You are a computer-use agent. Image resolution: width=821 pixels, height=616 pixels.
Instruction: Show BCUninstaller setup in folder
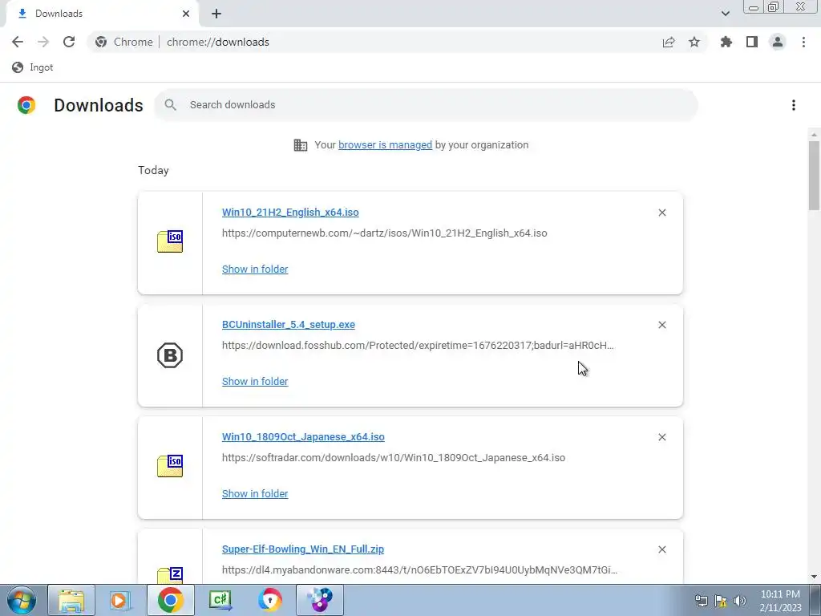pyautogui.click(x=255, y=381)
